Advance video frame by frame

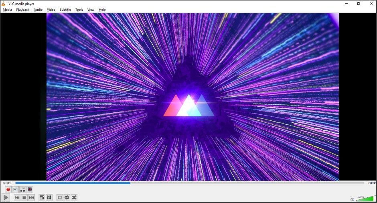pos(30,189)
